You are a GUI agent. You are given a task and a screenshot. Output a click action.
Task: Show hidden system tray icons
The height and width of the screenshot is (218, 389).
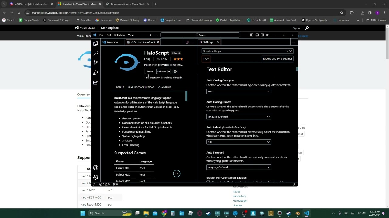tap(333, 213)
